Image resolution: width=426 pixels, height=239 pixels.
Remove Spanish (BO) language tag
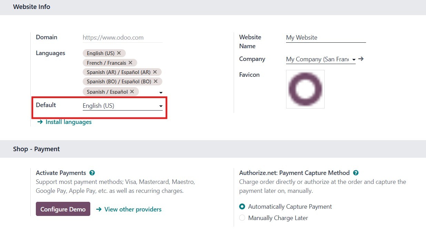click(x=155, y=81)
